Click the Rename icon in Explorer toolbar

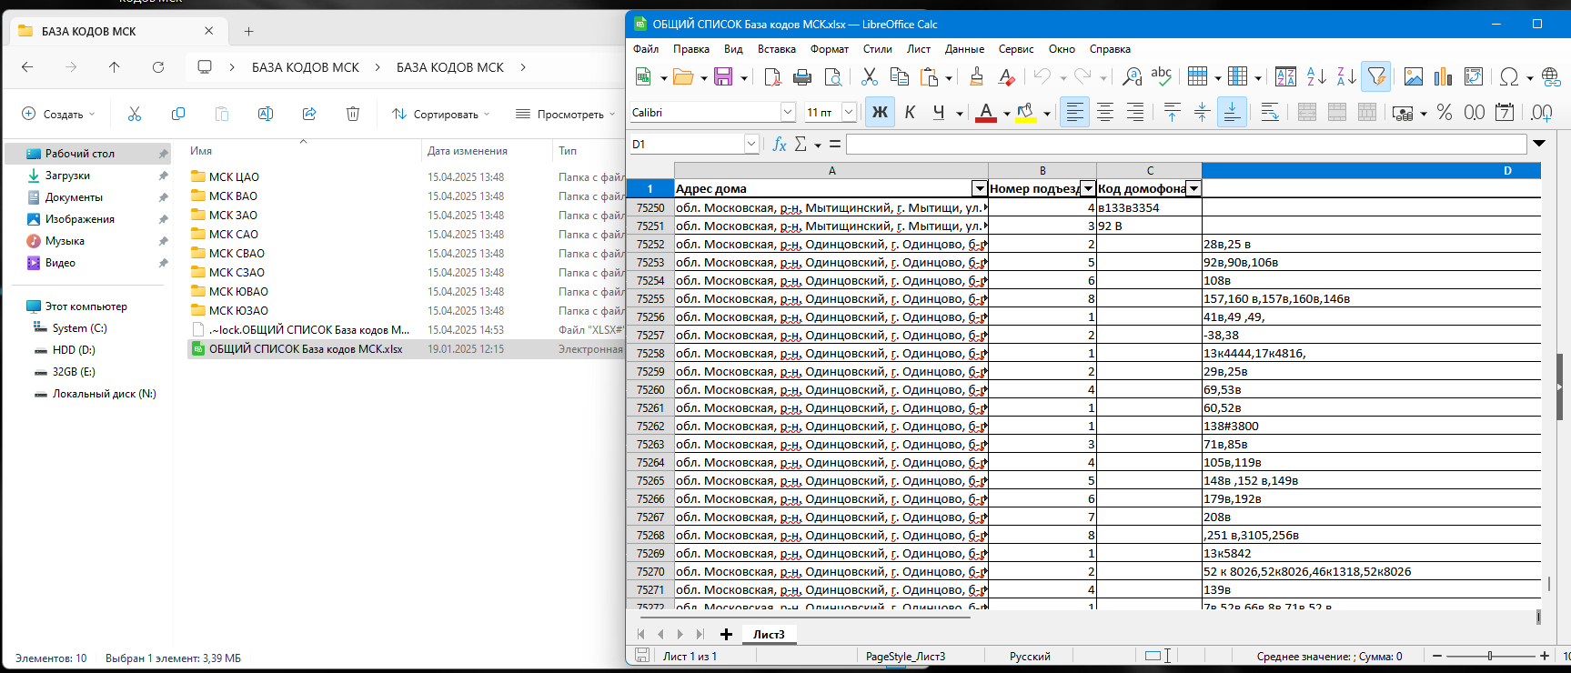[266, 114]
